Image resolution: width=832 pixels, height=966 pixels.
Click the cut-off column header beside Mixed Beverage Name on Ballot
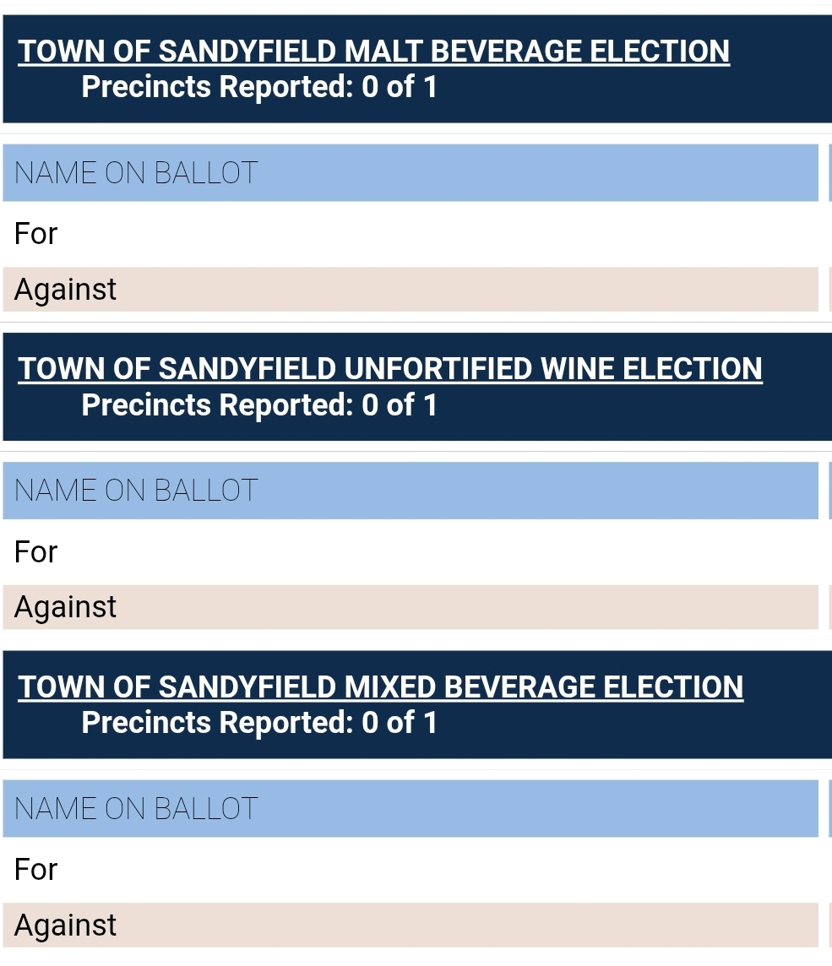(x=829, y=809)
